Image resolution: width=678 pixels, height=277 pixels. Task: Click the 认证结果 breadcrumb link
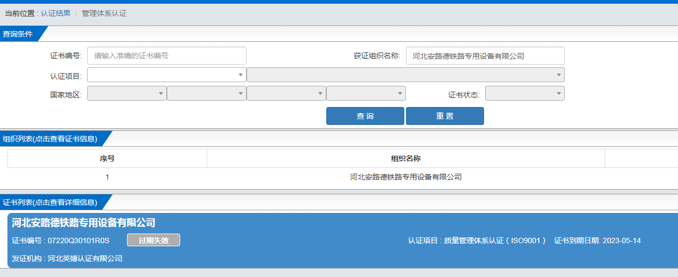[56, 13]
